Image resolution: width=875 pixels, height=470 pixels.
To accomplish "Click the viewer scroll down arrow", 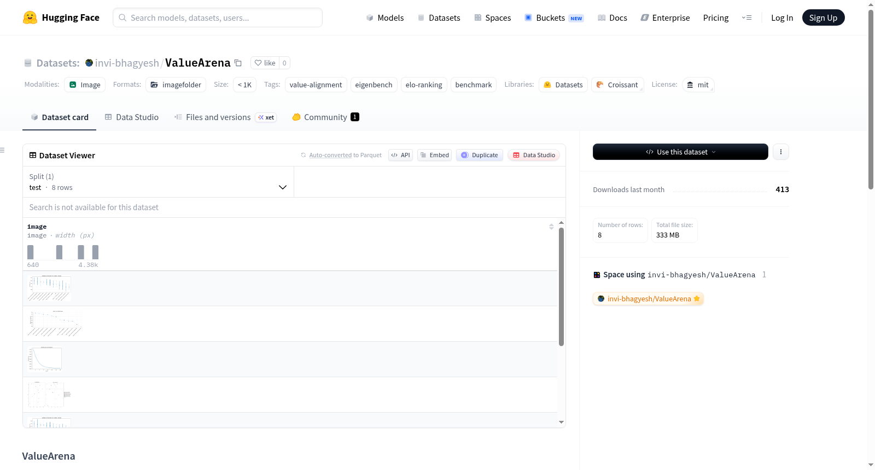I will 561,422.
